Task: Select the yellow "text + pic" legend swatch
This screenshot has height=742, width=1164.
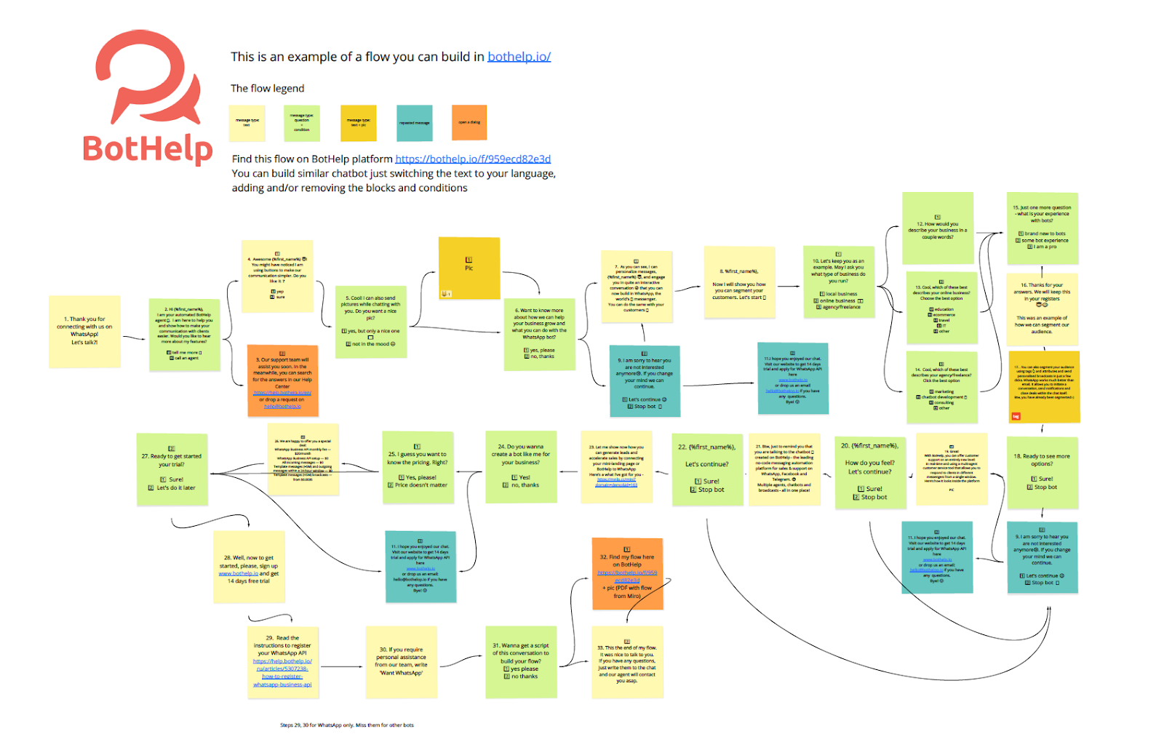Action: (x=358, y=123)
